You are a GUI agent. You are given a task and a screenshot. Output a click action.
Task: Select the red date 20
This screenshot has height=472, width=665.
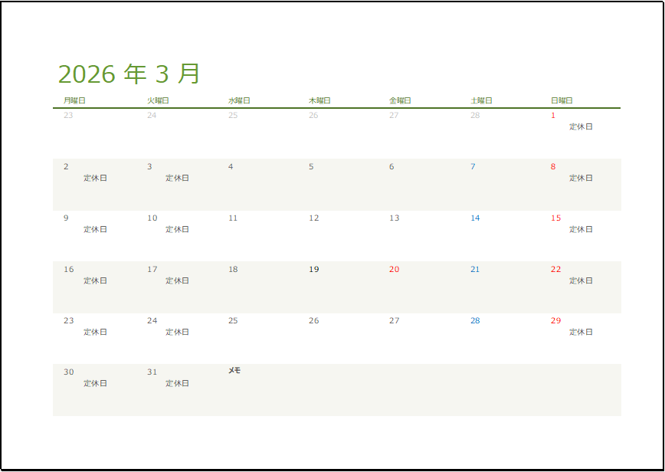(x=393, y=269)
